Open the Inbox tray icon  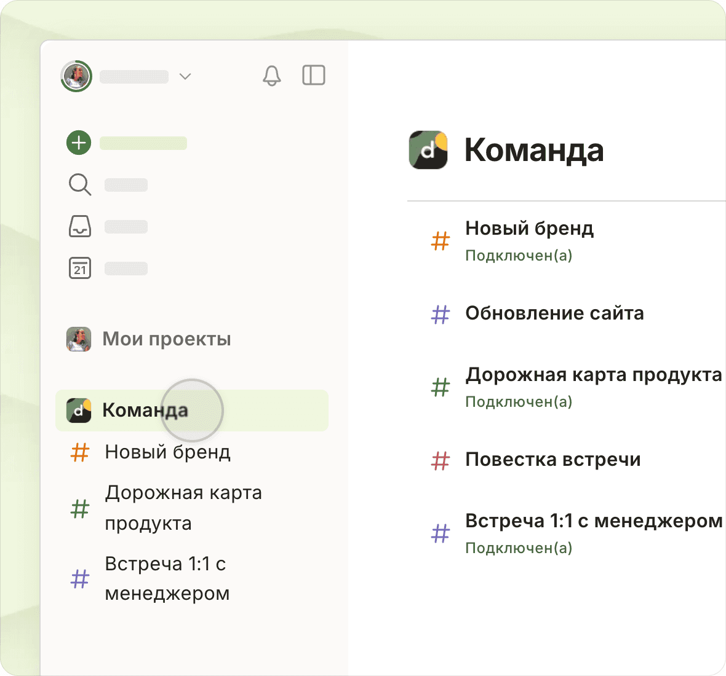coord(79,226)
